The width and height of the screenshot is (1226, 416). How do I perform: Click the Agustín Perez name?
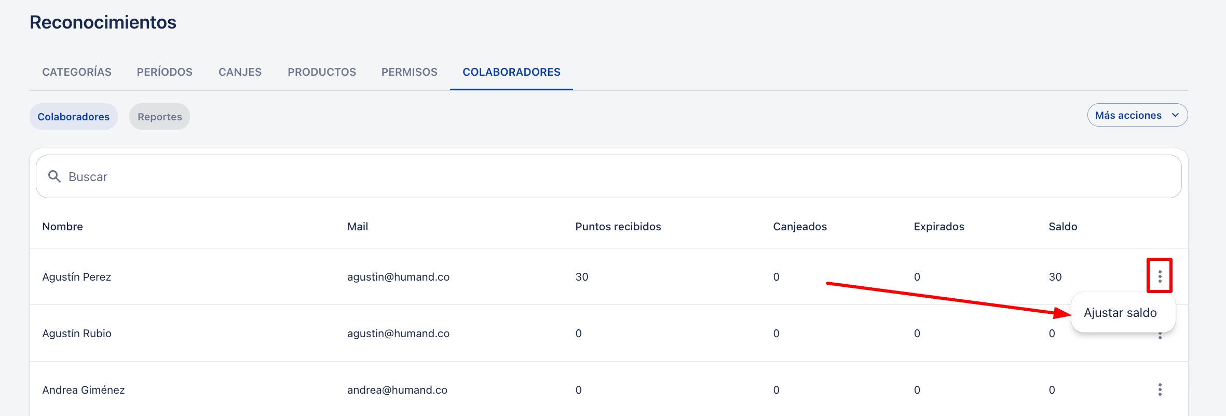pyautogui.click(x=77, y=277)
